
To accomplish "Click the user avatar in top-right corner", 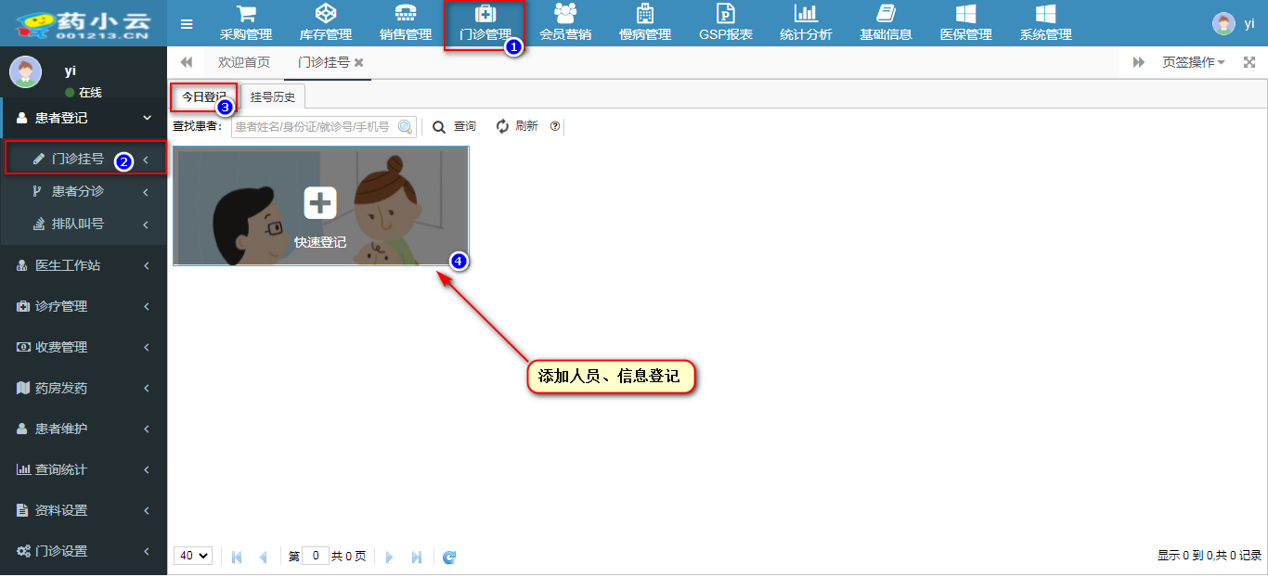I will (1224, 24).
